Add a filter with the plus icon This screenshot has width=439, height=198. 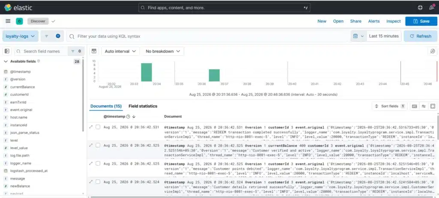(58, 36)
